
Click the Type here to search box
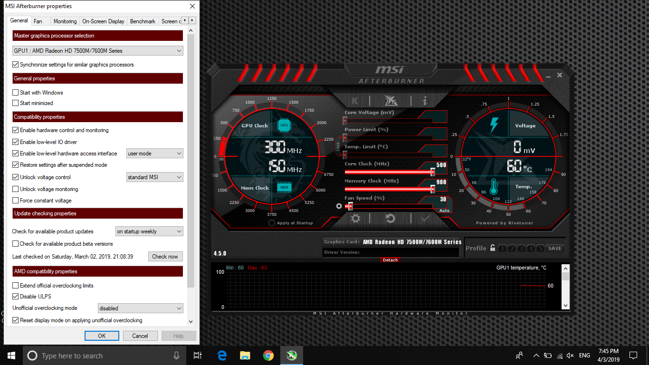tap(105, 355)
